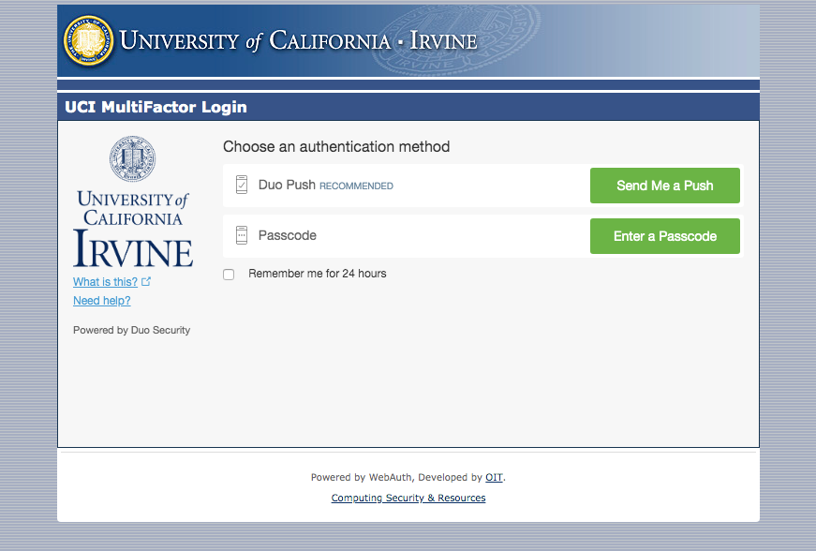Click the gold UCI seal in header
The image size is (816, 551).
[88, 41]
